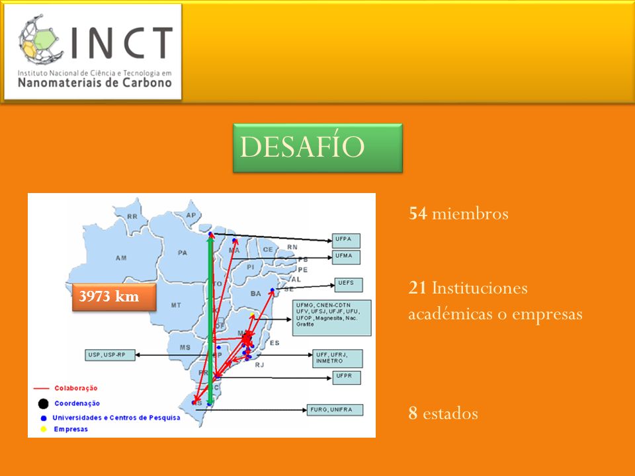The height and width of the screenshot is (476, 635).
Task: Click the PA state label on map
Action: [x=183, y=253]
